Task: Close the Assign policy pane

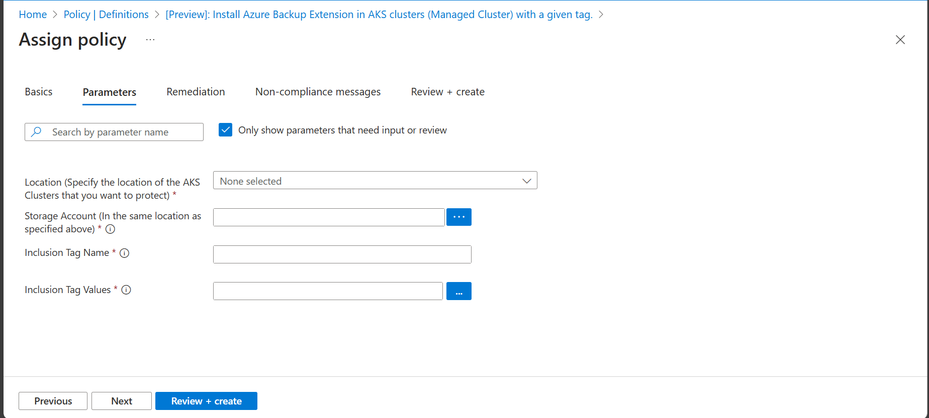Action: click(x=900, y=40)
